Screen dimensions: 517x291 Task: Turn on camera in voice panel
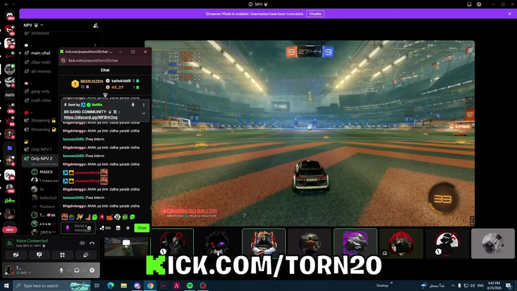(x=16, y=255)
